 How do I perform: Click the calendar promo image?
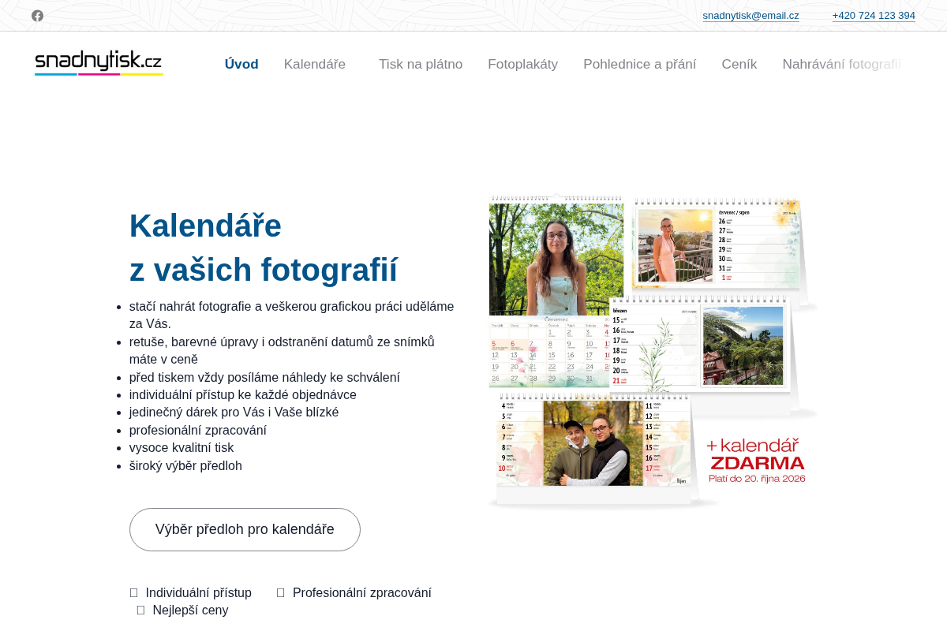[653, 351]
